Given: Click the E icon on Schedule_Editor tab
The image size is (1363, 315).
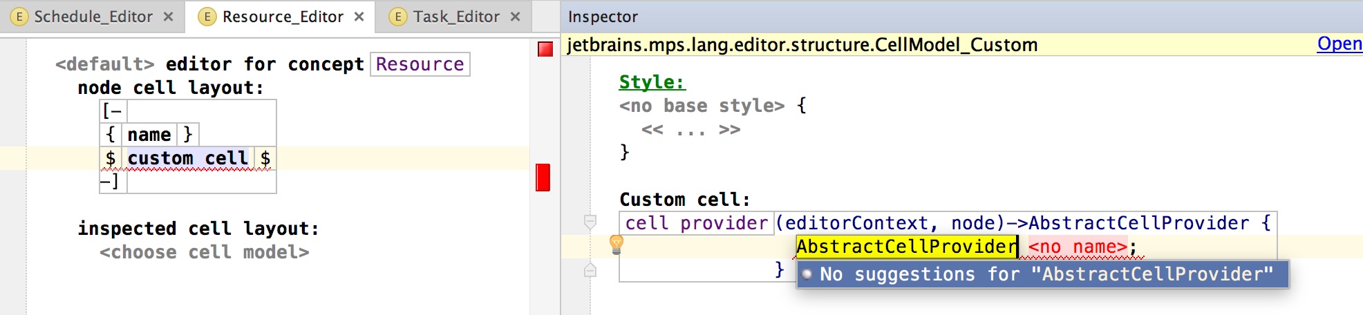Looking at the screenshot, I should coord(19,17).
